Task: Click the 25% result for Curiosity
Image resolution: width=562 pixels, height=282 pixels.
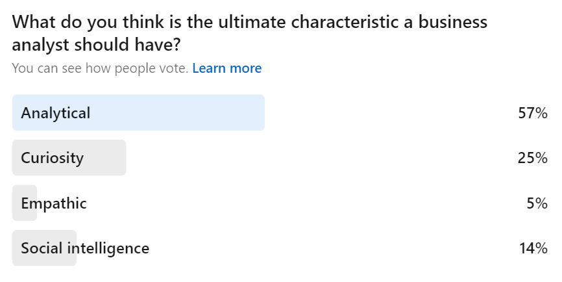Action: [532, 158]
